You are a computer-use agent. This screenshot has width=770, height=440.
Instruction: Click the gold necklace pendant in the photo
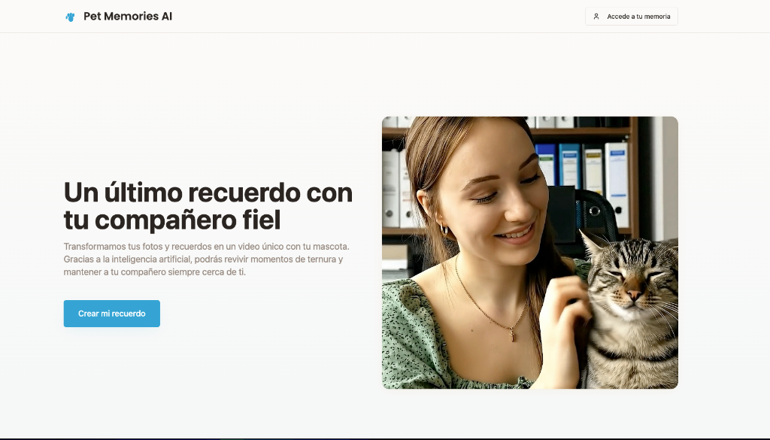(513, 334)
